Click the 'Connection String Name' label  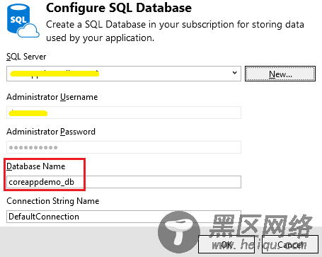[53, 201]
